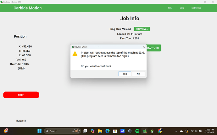217x135 pixels.
Task: Launch Microsoft Edge from the taskbar
Action: (108, 131)
